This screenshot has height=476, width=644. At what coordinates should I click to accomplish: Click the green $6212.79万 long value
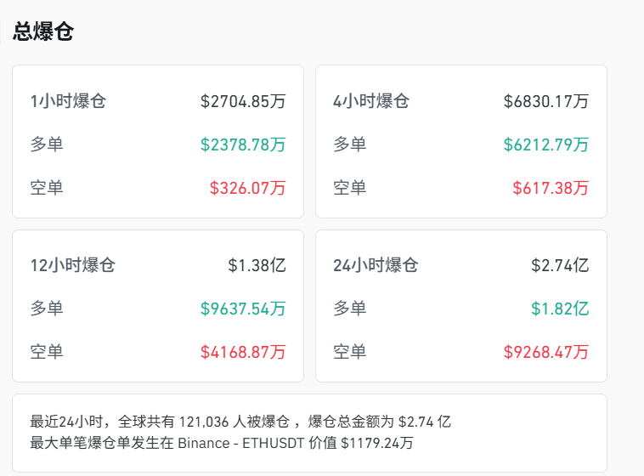(545, 144)
